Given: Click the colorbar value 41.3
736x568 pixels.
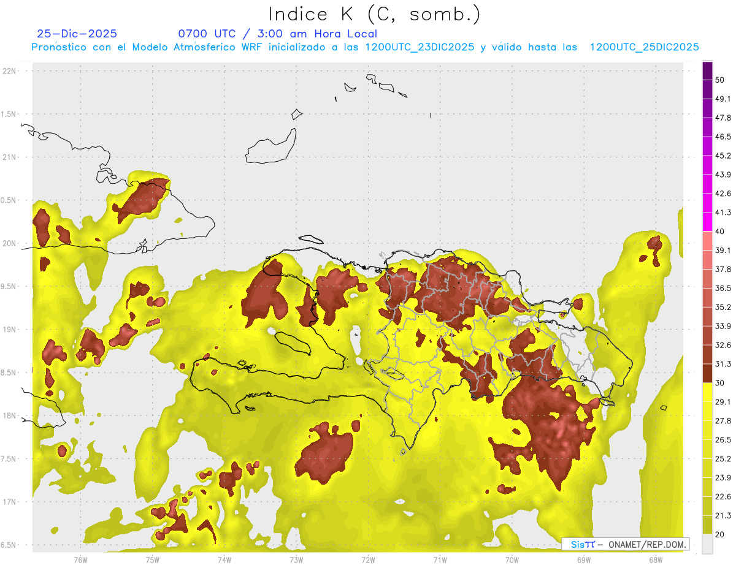Looking at the screenshot, I should [x=723, y=213].
